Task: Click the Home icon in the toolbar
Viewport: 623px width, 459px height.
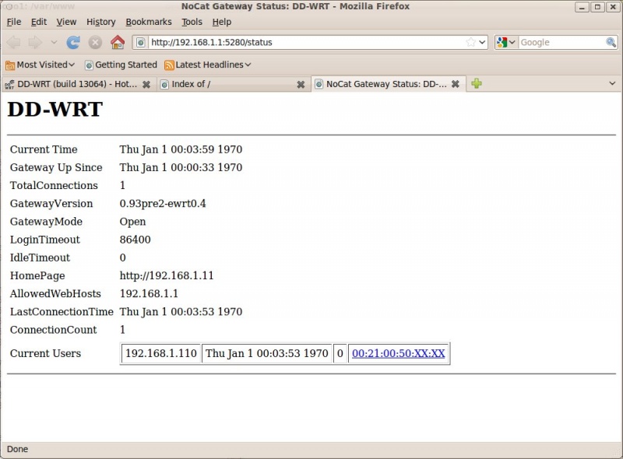Action: pos(117,42)
